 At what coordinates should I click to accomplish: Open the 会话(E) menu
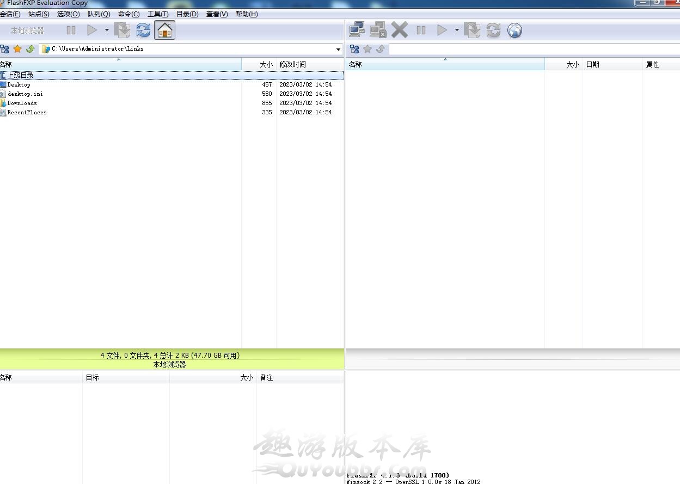point(10,14)
